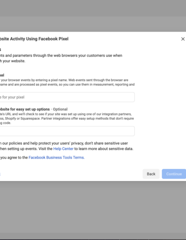Click the pixel name input field
Viewport: 186px width, 240px height.
(67, 97)
